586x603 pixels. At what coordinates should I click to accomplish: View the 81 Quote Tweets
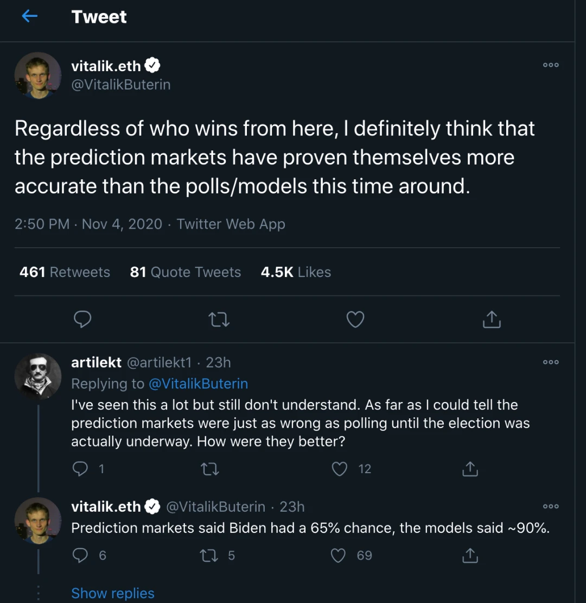click(186, 272)
